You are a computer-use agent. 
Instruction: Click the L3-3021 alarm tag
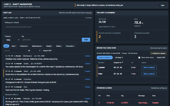tap(125, 103)
